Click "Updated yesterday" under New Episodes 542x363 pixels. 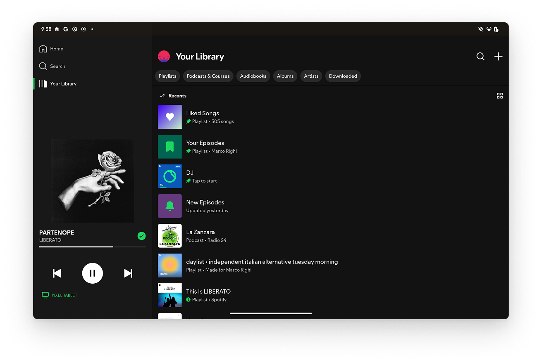pos(207,211)
